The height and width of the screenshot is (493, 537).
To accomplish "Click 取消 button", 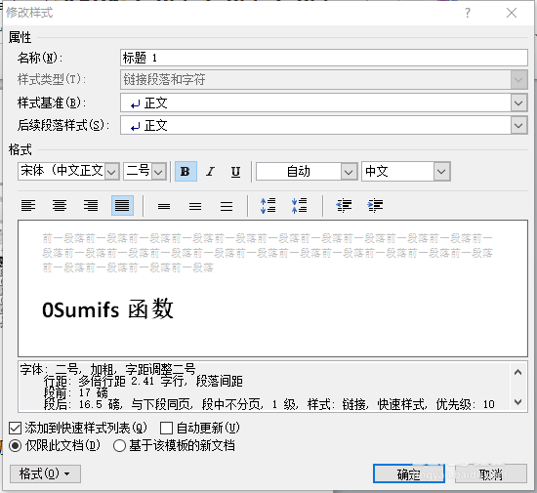I will [x=491, y=473].
